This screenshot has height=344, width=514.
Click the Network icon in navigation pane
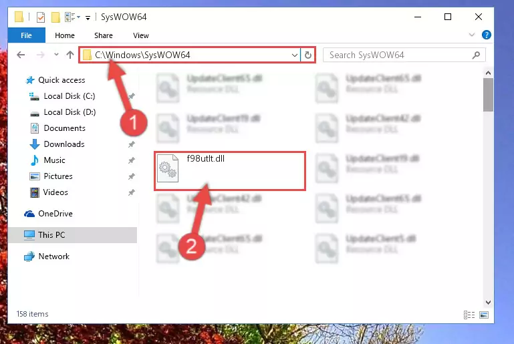coord(29,256)
